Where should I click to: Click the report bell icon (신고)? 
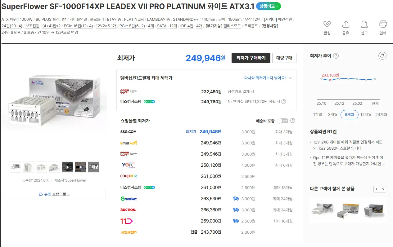point(364,24)
